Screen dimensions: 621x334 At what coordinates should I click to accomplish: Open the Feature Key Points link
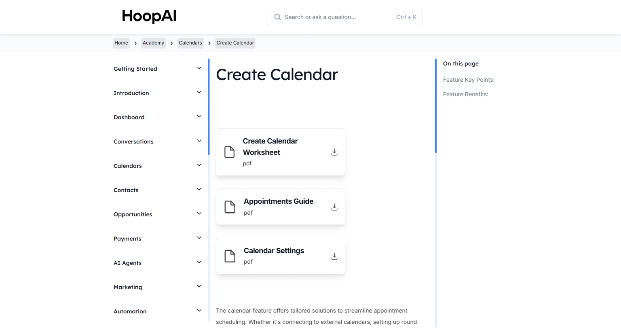click(x=469, y=80)
